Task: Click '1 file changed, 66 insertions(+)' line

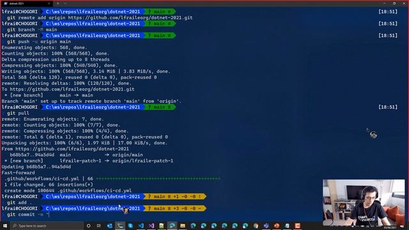Action: (49, 185)
